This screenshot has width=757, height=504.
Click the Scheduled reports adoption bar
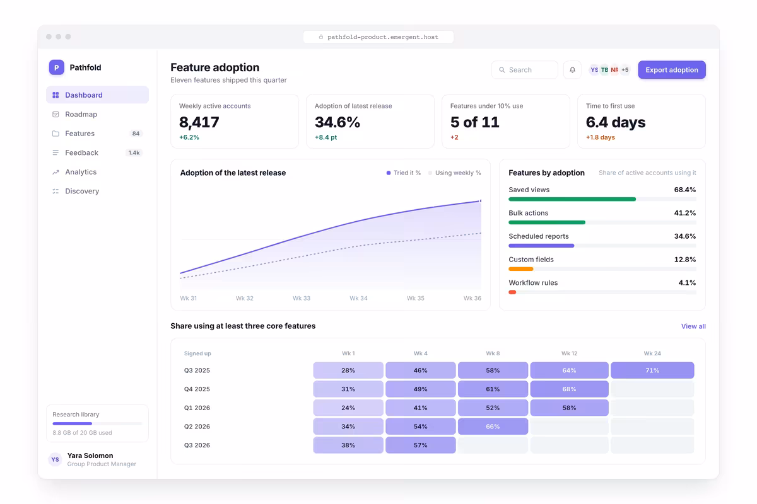click(602, 246)
